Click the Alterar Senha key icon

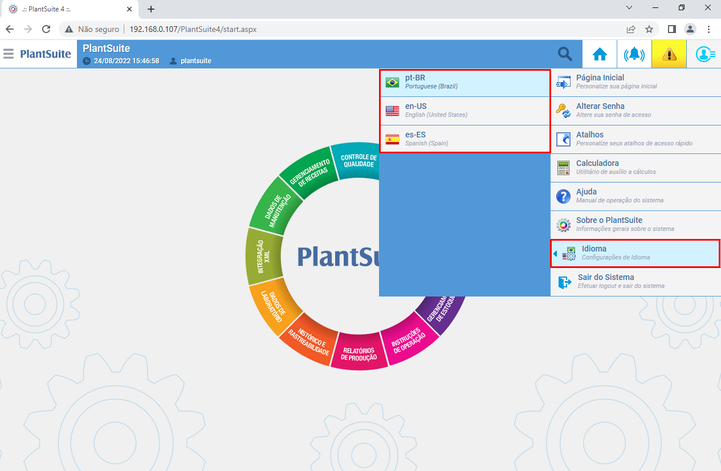564,111
